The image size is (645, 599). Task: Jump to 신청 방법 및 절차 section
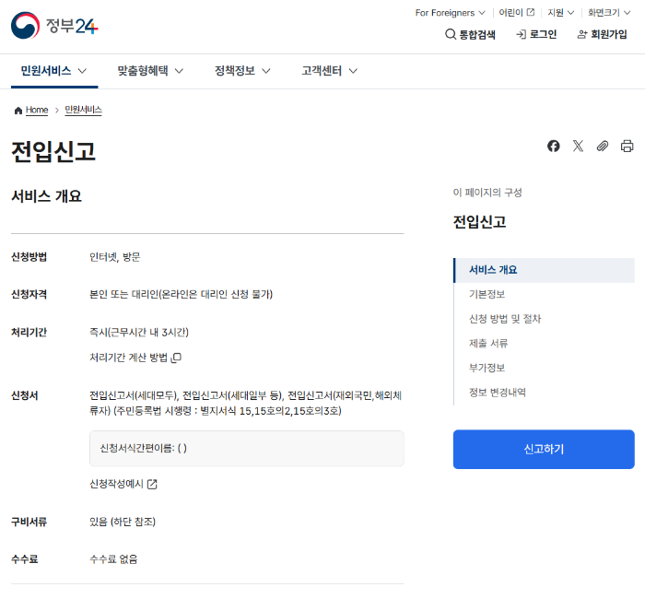[x=505, y=319]
